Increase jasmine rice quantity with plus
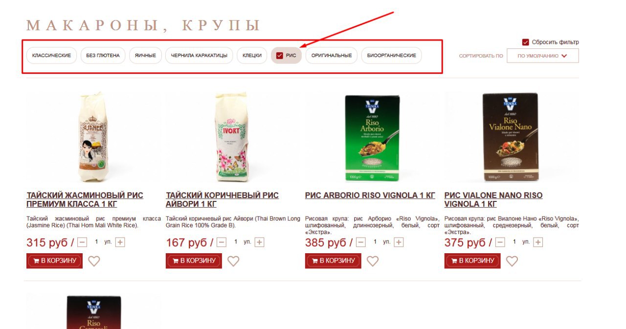 (120, 242)
